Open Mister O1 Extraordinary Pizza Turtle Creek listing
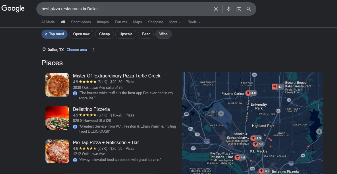The height and width of the screenshot is (174, 337). click(x=117, y=76)
